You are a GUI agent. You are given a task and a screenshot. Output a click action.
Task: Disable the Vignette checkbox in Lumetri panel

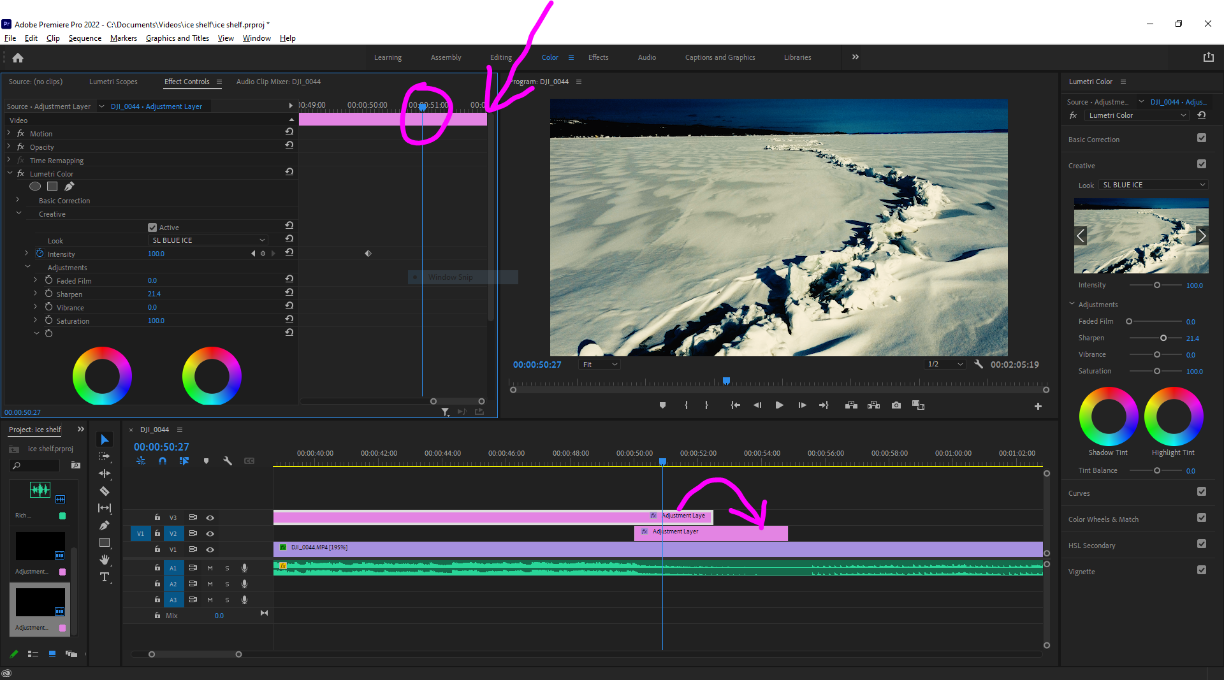1202,570
